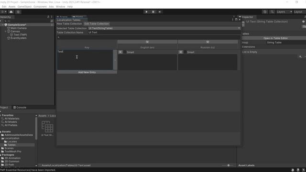Open the Edit menu
The height and width of the screenshot is (172, 306).
(4, 7)
